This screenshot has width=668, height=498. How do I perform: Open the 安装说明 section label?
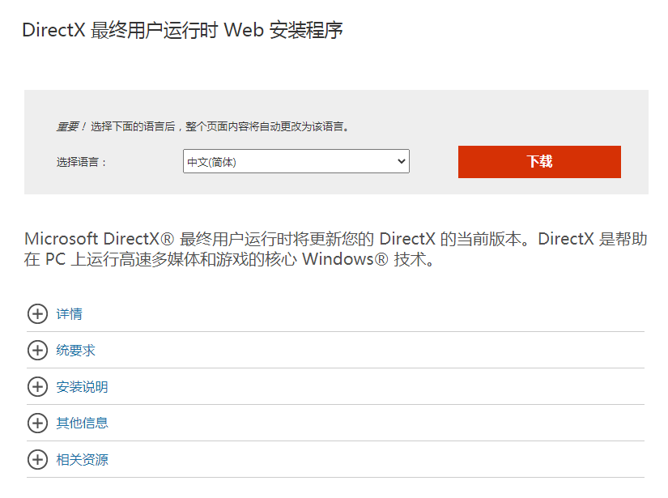click(x=83, y=387)
